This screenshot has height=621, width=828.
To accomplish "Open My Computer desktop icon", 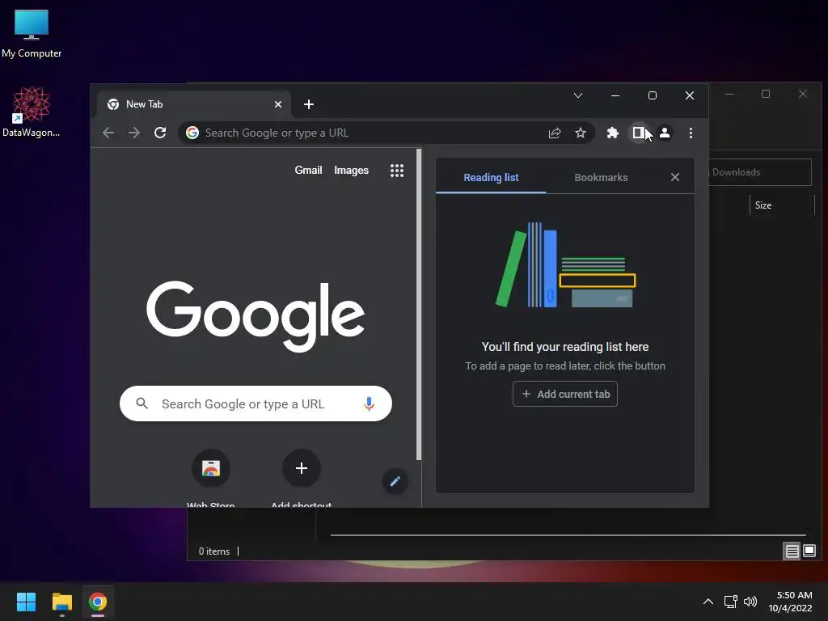I will click(32, 34).
